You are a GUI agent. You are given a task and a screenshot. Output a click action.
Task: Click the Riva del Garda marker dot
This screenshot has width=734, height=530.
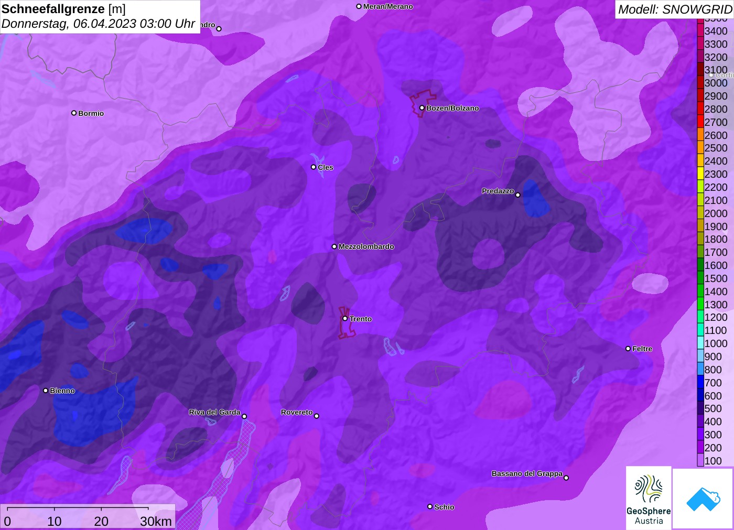[244, 417]
